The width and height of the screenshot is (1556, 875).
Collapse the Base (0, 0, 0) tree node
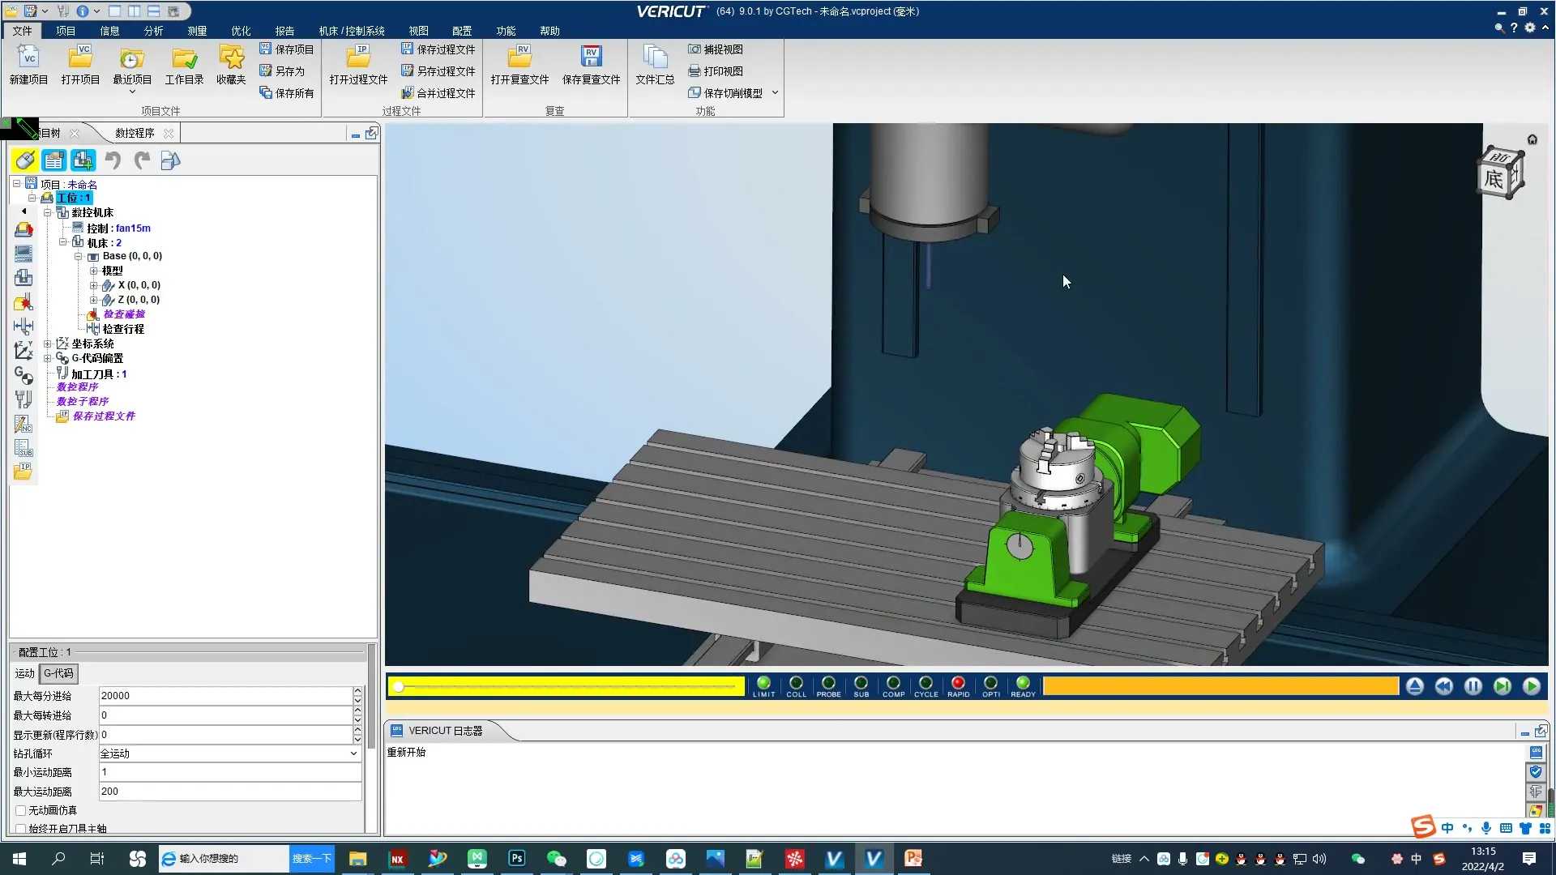79,257
